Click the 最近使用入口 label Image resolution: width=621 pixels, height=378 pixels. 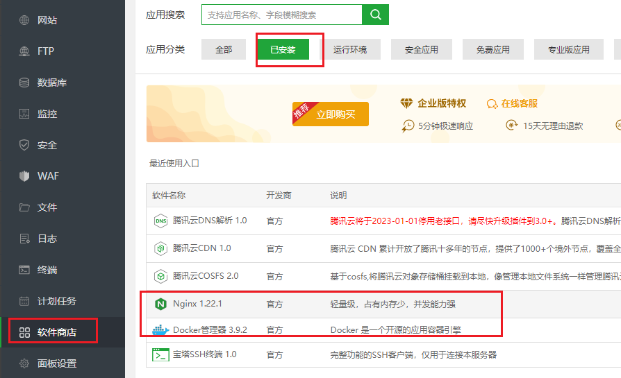tap(174, 163)
